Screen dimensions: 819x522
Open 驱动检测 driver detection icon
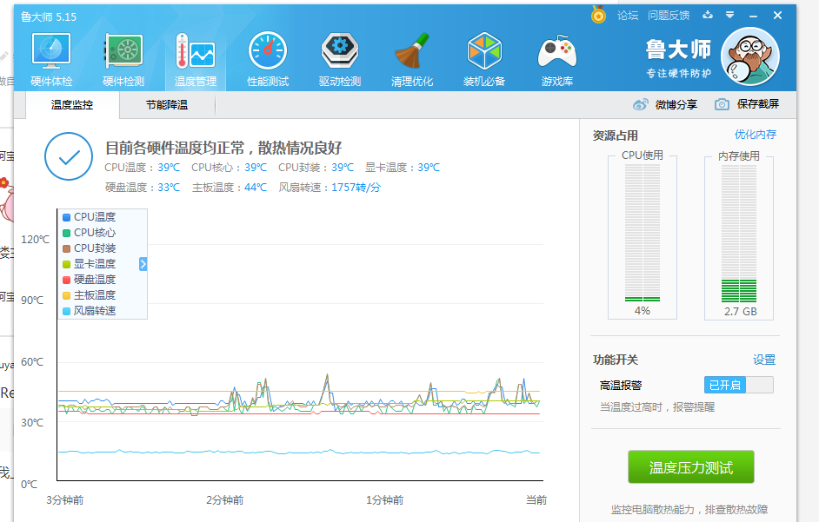(x=339, y=59)
